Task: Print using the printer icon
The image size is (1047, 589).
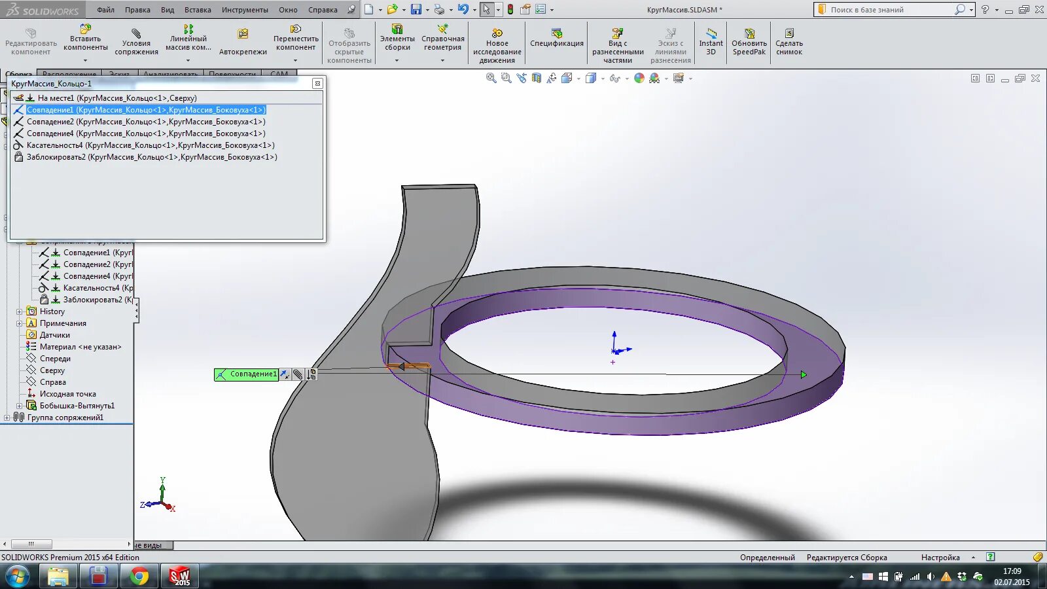Action: [x=439, y=9]
